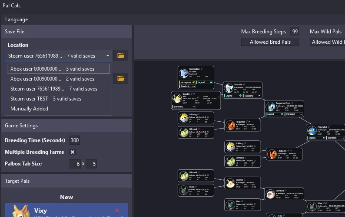Toggle the Multiple Breeding Farms checkbox
Screen dimensions: 345x217
[73, 152]
